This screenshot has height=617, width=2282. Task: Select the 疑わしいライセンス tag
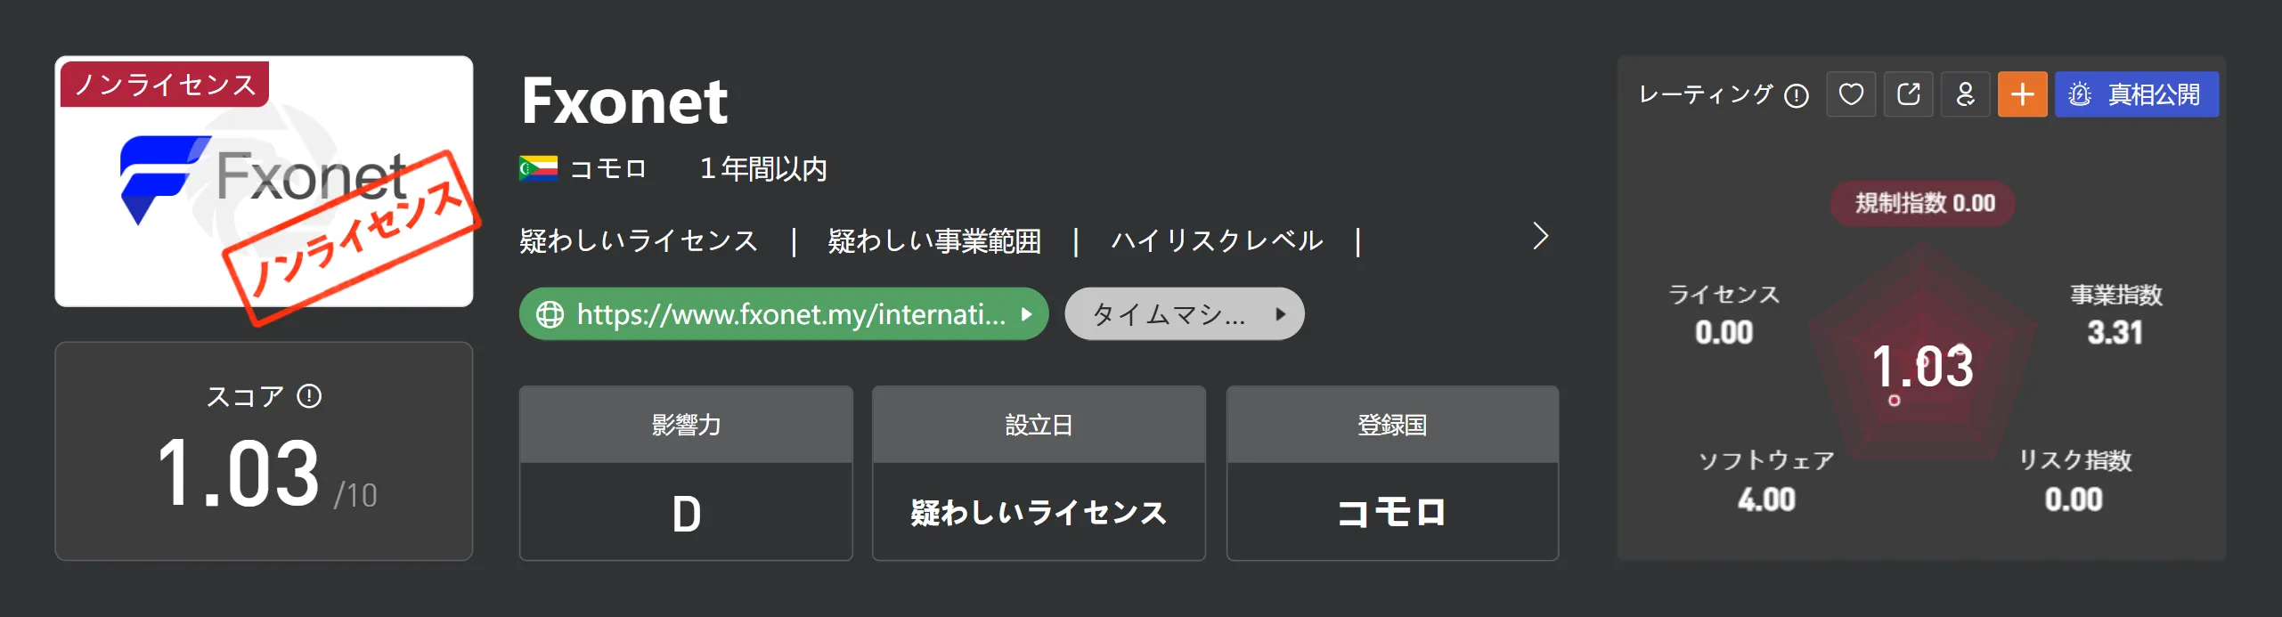(x=638, y=240)
